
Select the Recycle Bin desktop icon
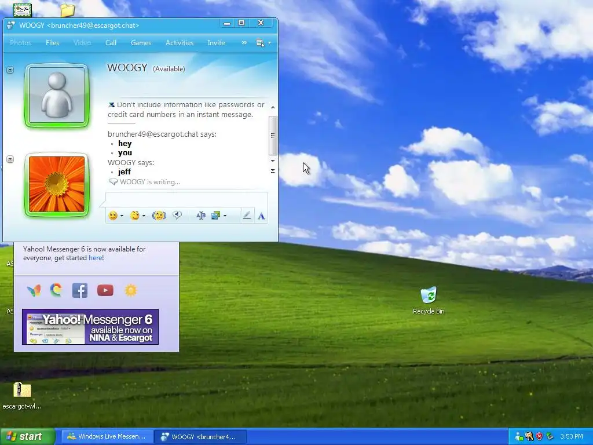pyautogui.click(x=429, y=301)
